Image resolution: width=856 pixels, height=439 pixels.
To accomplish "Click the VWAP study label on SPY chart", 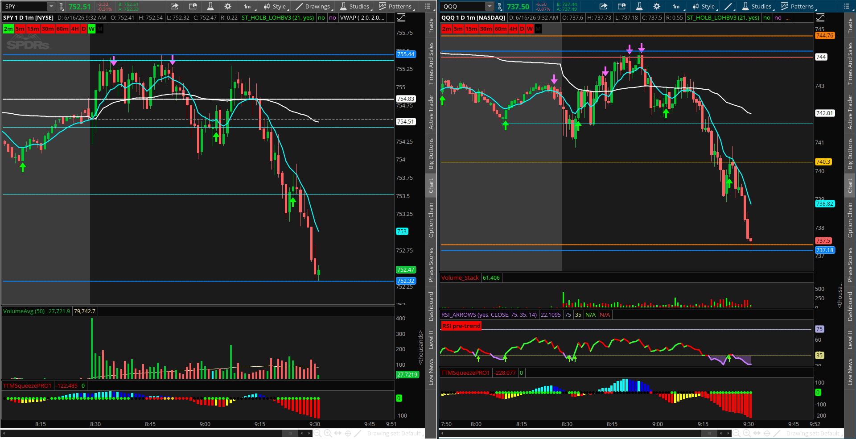I will (362, 18).
